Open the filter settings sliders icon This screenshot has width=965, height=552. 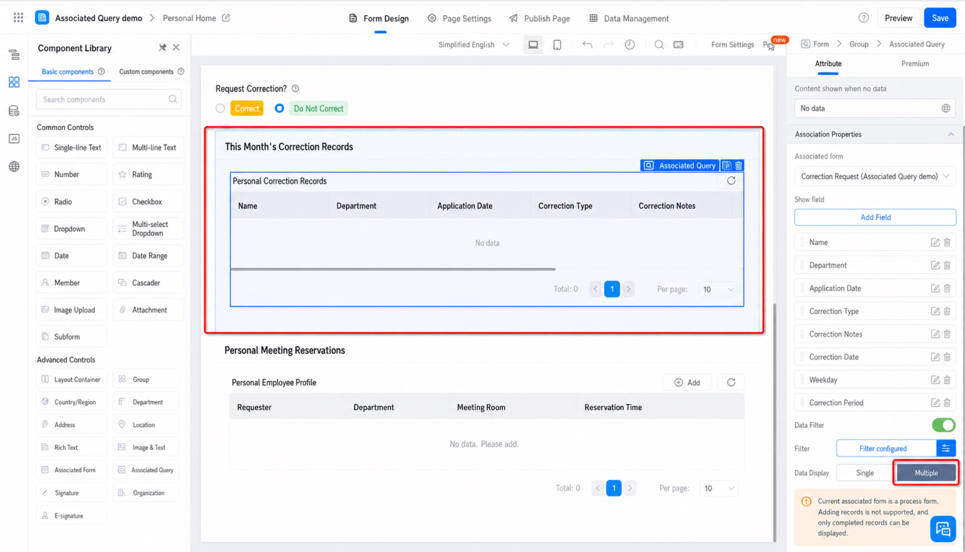click(946, 448)
